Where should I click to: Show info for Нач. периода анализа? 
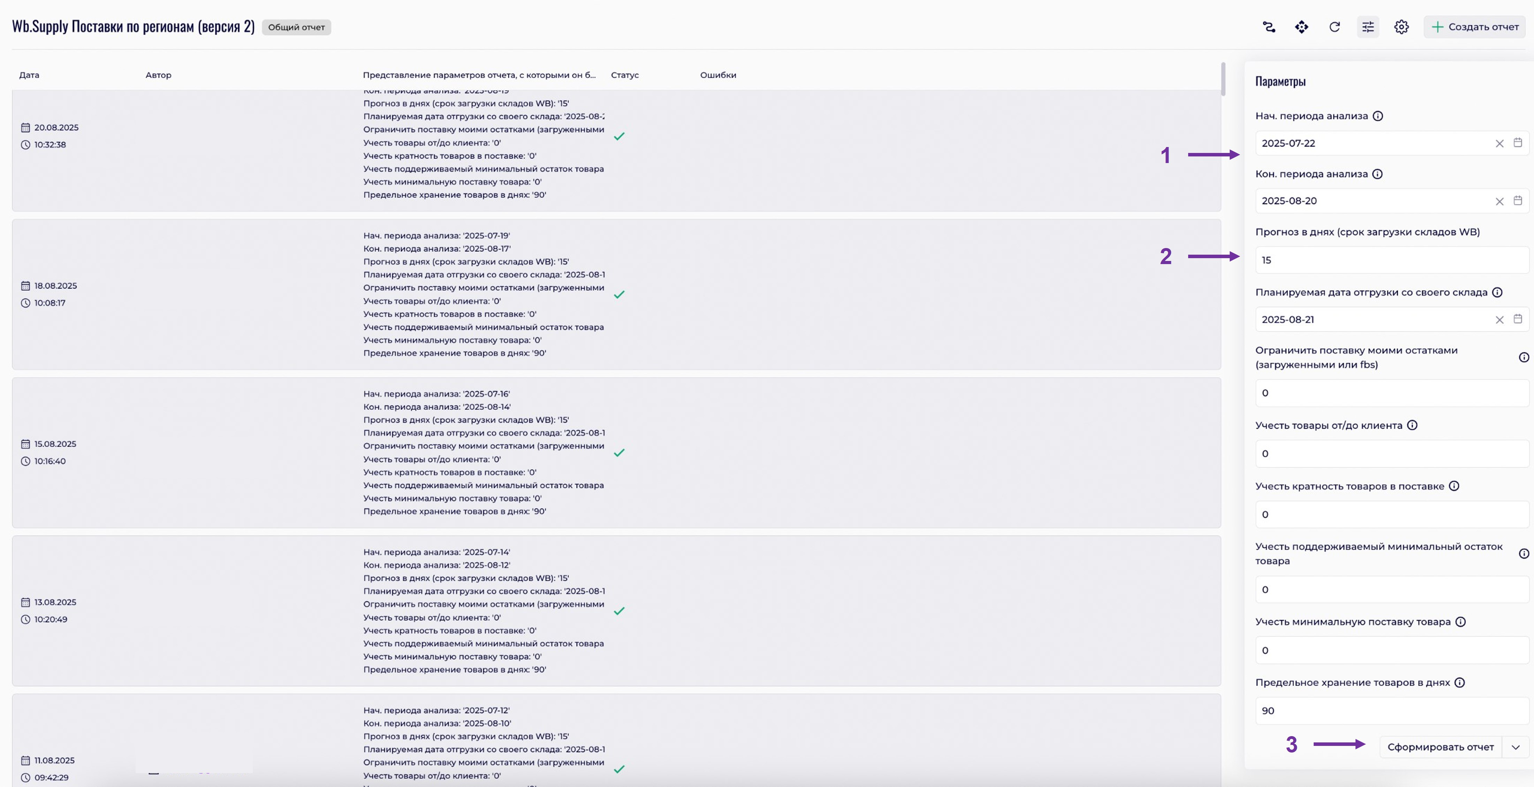pyautogui.click(x=1378, y=116)
